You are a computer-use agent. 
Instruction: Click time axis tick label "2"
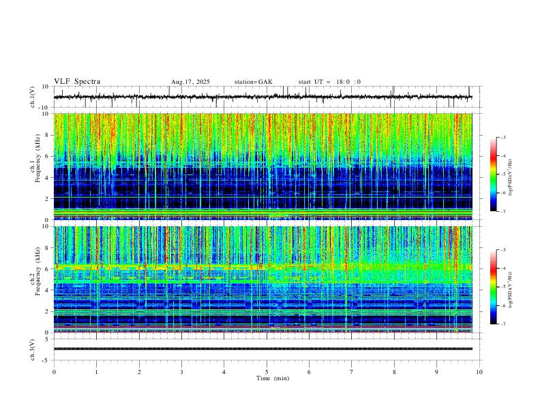click(139, 372)
